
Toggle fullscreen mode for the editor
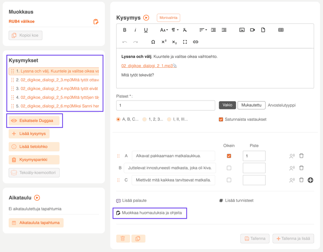pyautogui.click(x=185, y=42)
